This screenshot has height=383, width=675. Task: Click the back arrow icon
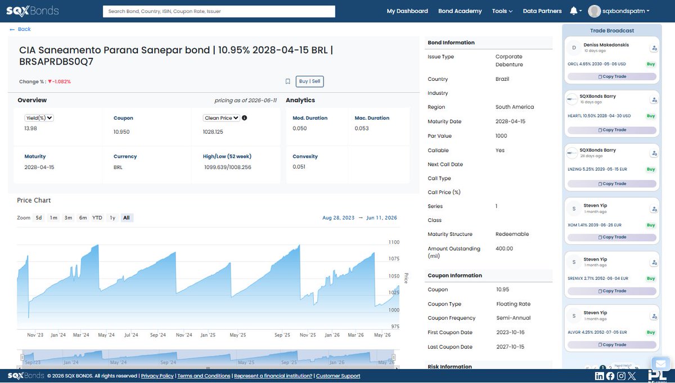point(12,29)
